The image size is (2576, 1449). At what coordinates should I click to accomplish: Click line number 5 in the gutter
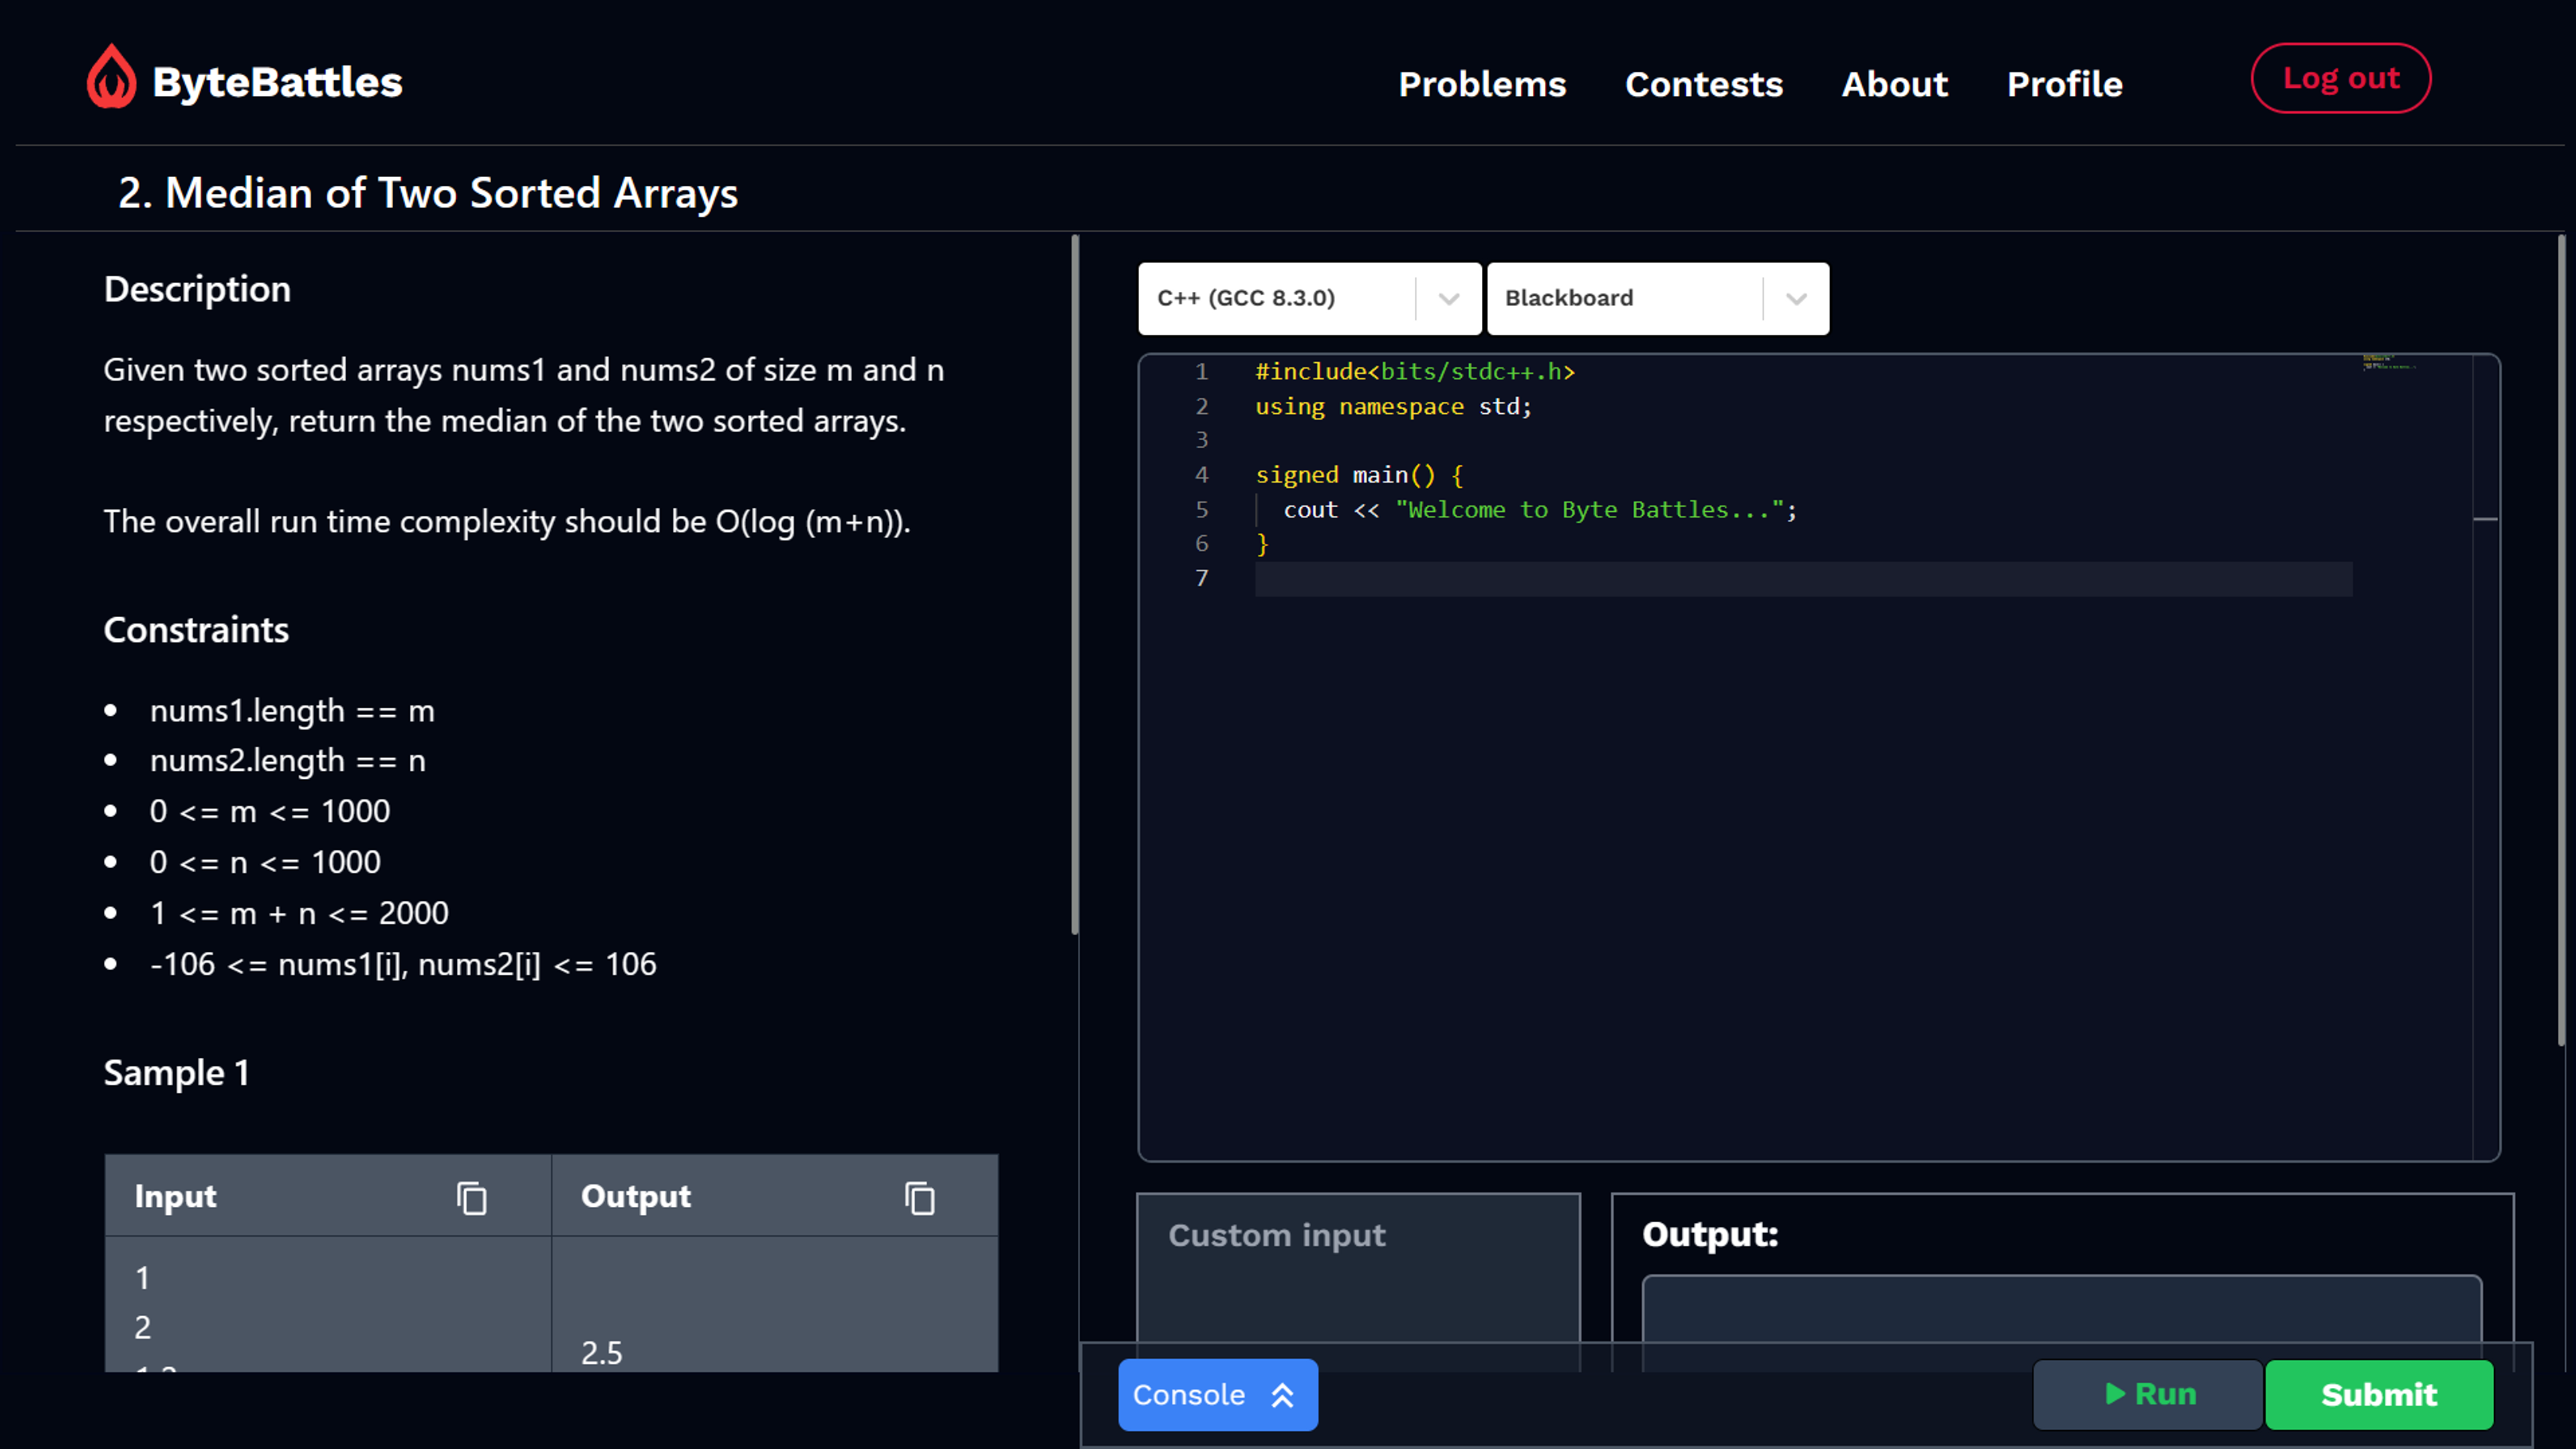1202,510
